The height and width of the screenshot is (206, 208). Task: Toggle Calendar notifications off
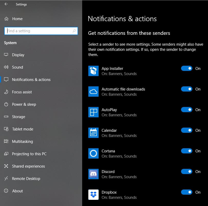tap(186, 130)
